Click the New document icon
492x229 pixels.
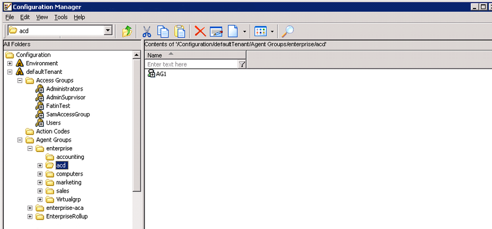point(232,31)
